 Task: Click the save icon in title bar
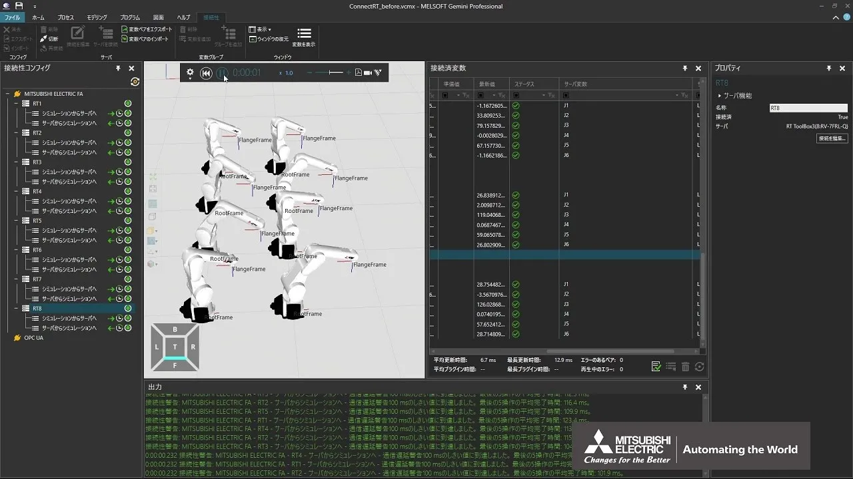[19, 5]
